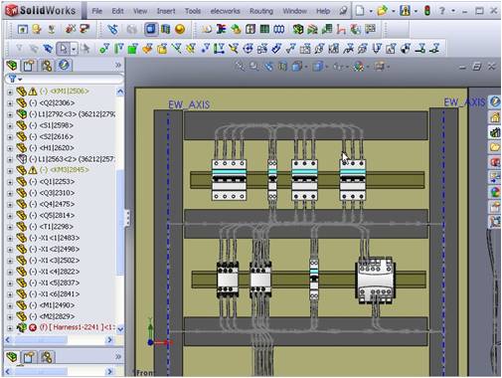Select the <Q3|2310> tree item

coord(57,193)
